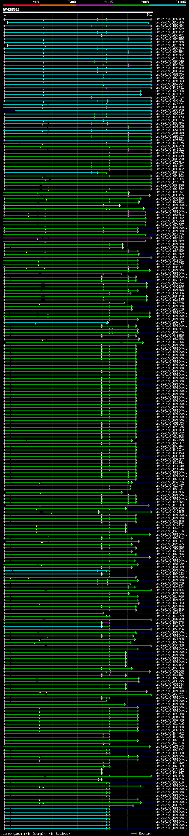The image size is (189, 836).
Task: Select UniRef100_C4QZM5 entry
Action: [x=170, y=512]
